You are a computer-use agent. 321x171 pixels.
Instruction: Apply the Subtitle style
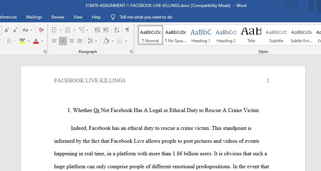pyautogui.click(x=276, y=35)
